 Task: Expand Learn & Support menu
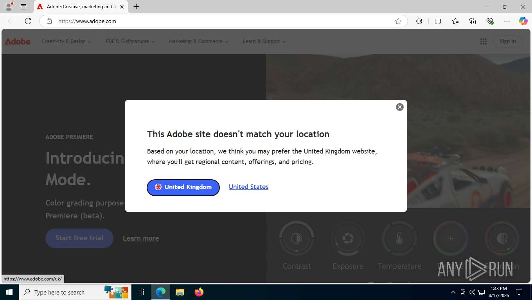[264, 41]
